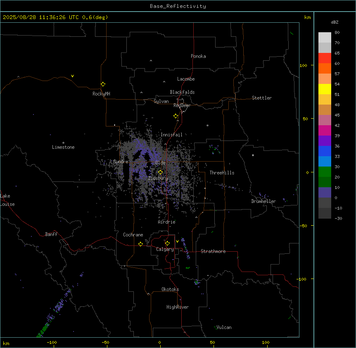Select the pink 45-42 dBZ legend swatch

325,120
